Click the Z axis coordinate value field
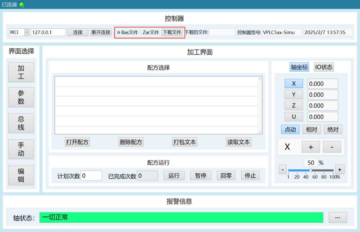The height and width of the screenshot is (232, 360). (x=323, y=106)
